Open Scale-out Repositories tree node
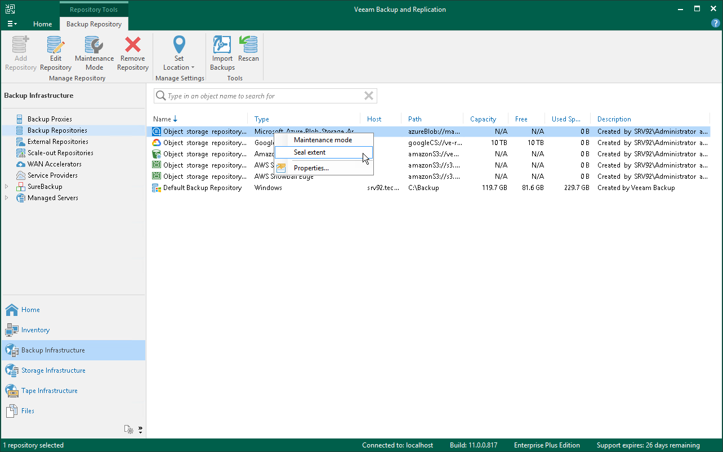 60,153
